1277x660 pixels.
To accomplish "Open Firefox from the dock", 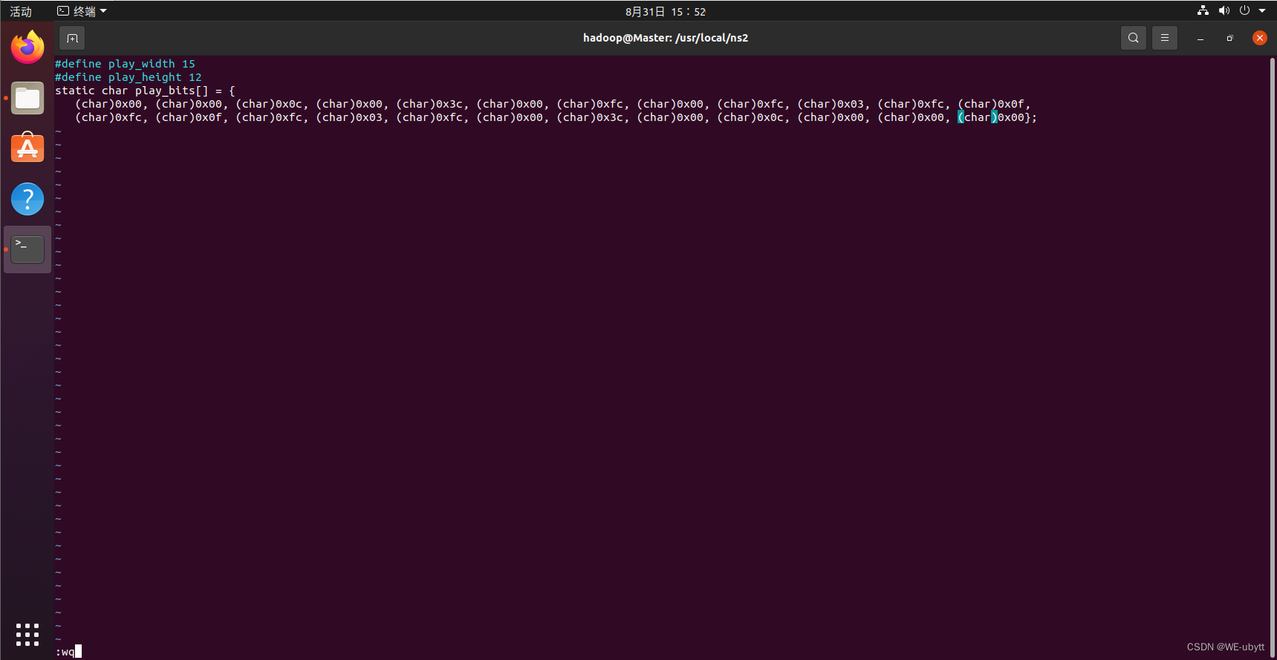I will (27, 48).
